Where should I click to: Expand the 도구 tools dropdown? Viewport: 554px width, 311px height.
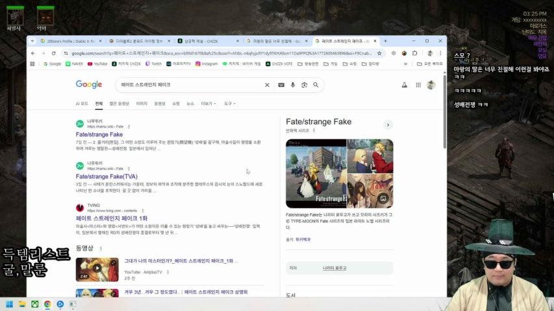tap(229, 104)
